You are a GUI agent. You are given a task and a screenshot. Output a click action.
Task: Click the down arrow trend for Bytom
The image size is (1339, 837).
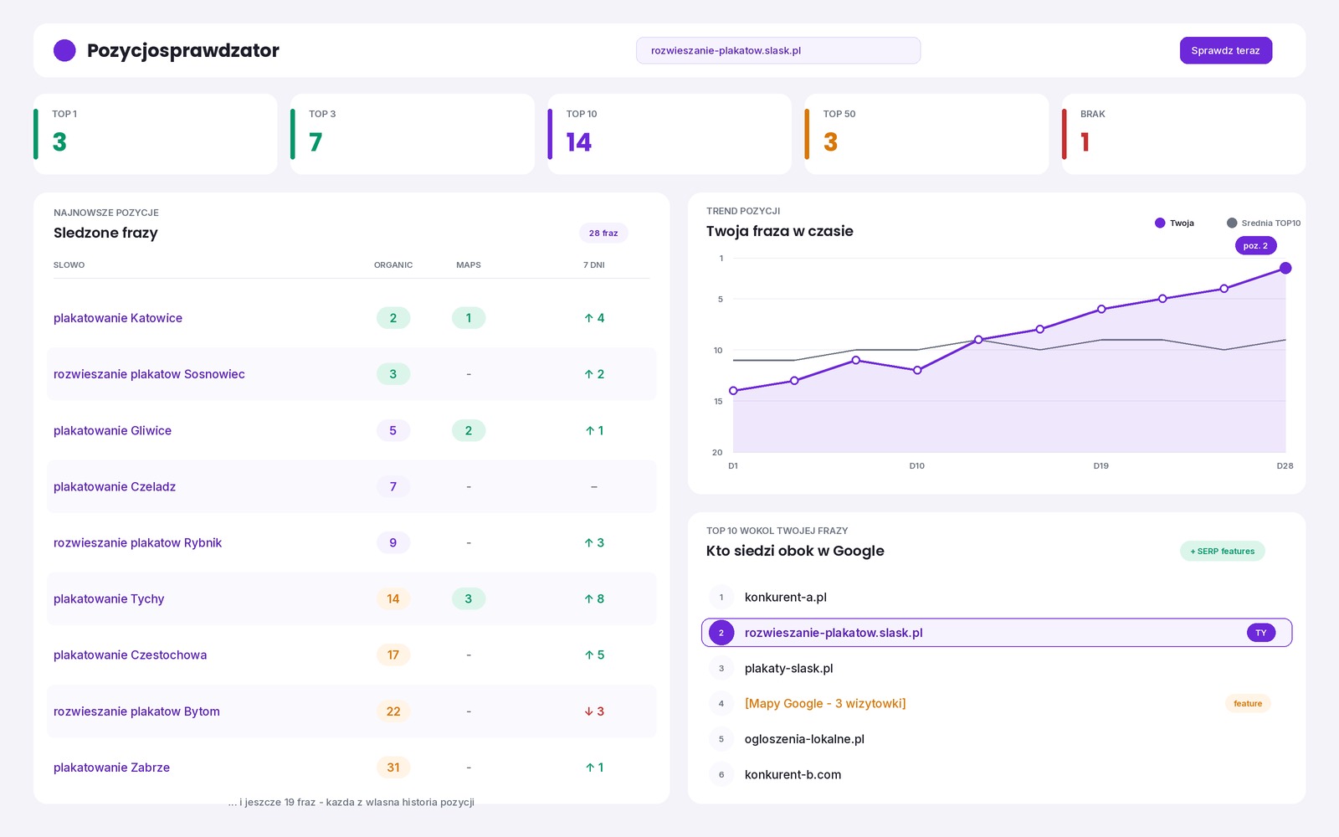(594, 711)
